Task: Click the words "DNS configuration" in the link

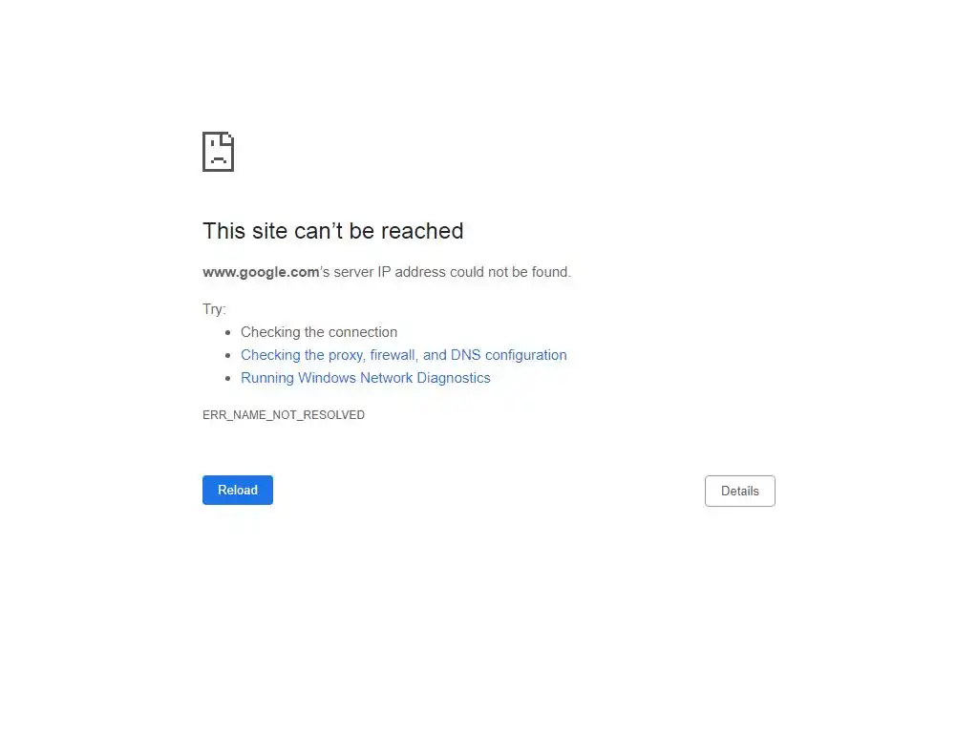Action: click(508, 355)
